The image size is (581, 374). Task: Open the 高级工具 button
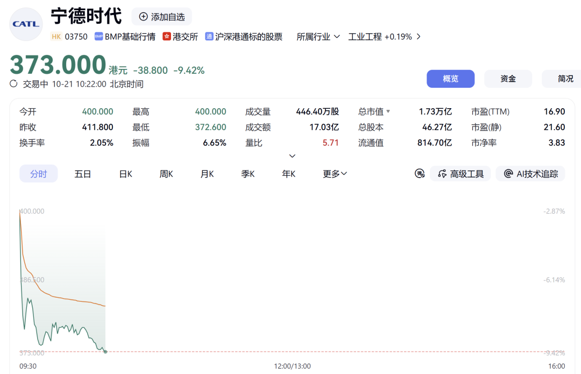click(x=460, y=173)
